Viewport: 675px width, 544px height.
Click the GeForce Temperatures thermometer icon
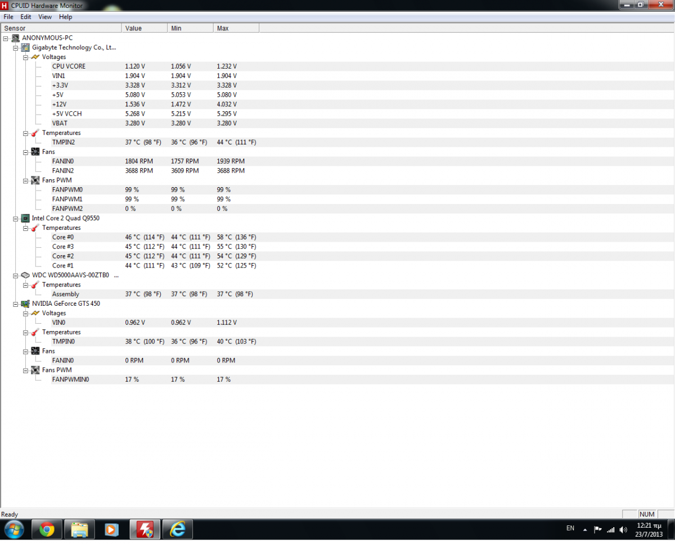pyautogui.click(x=35, y=332)
